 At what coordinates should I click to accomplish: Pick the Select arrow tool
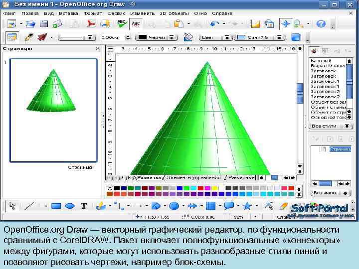12,206
